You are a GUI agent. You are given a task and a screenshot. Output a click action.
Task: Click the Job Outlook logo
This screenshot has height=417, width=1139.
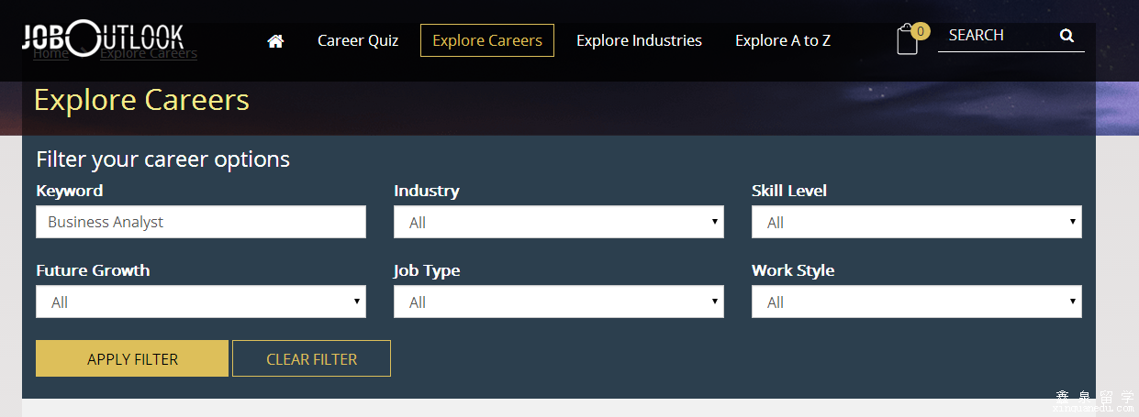click(x=103, y=38)
